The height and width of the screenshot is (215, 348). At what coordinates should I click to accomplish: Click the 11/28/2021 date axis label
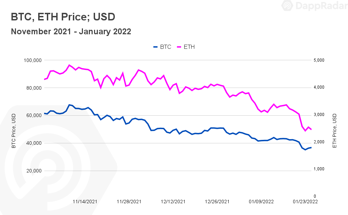129,202
